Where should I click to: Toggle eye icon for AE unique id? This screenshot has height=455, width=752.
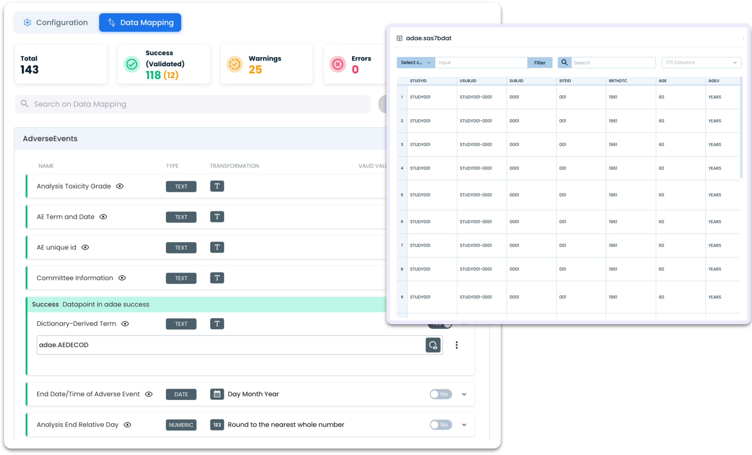[x=85, y=247]
